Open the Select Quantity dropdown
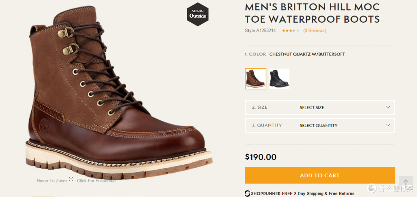 coord(320,125)
